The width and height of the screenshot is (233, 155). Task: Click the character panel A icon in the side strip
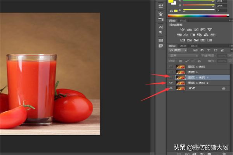coord(160,27)
